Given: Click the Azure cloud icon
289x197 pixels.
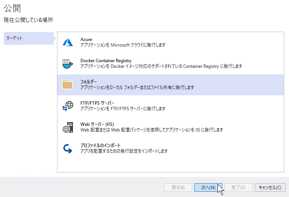Looking at the screenshot, I should point(68,42).
